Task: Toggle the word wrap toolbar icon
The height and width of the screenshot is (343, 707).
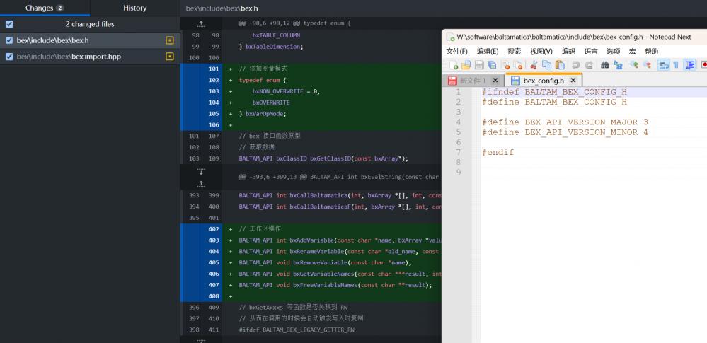Action: coord(664,64)
